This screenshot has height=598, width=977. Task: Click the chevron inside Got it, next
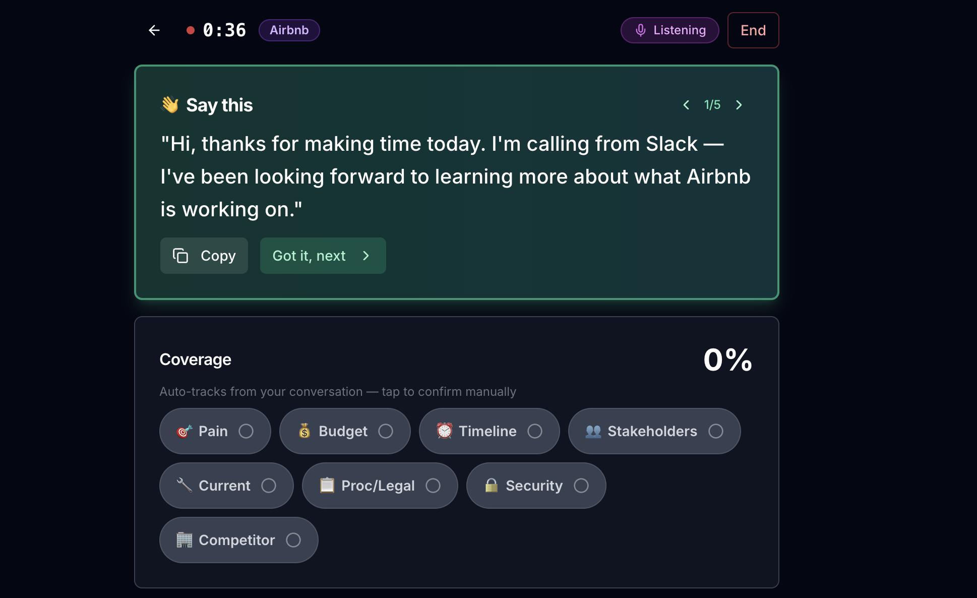[x=366, y=256]
